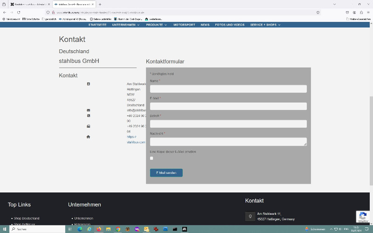This screenshot has height=233, width=373.
Task: Close the Kontakte Administration tab
Action: coord(49,4)
